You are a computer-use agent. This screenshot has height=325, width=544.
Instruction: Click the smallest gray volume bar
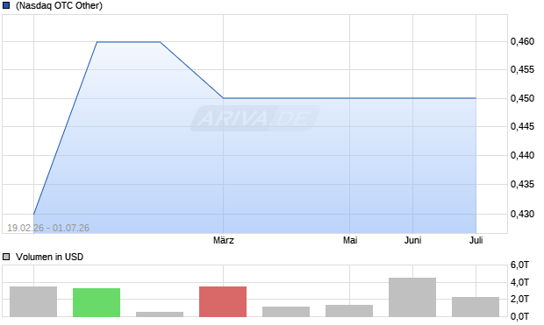[x=160, y=314]
